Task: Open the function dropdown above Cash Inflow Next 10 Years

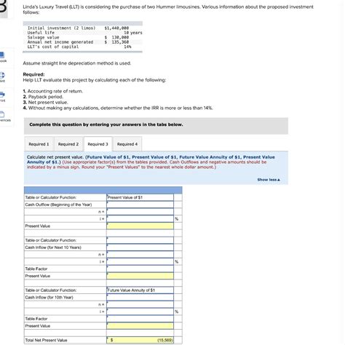Action: pos(140,240)
